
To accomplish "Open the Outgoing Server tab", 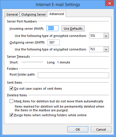I will click(33, 14).
